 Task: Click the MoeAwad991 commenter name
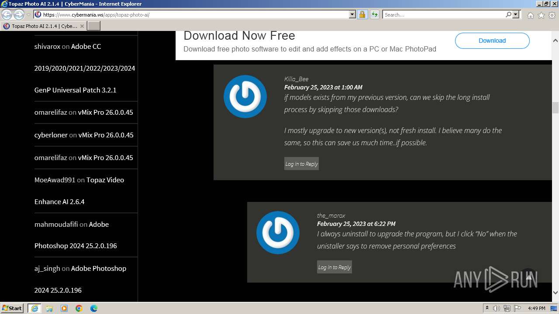[x=55, y=180]
